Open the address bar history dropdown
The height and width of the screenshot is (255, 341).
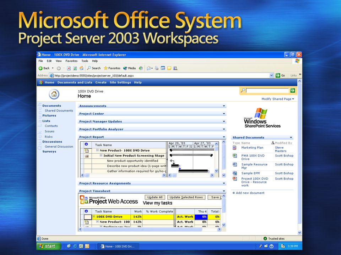coord(271,75)
